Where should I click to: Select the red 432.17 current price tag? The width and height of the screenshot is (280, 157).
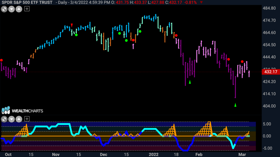click(x=271, y=72)
